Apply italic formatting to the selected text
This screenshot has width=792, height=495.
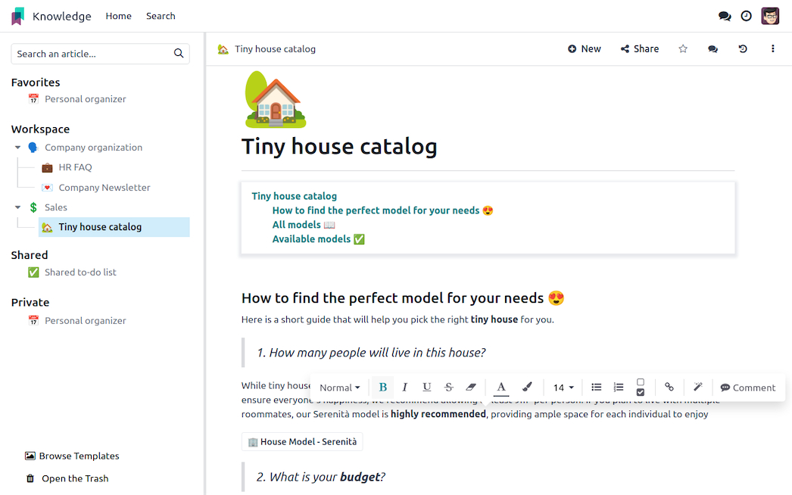point(404,388)
